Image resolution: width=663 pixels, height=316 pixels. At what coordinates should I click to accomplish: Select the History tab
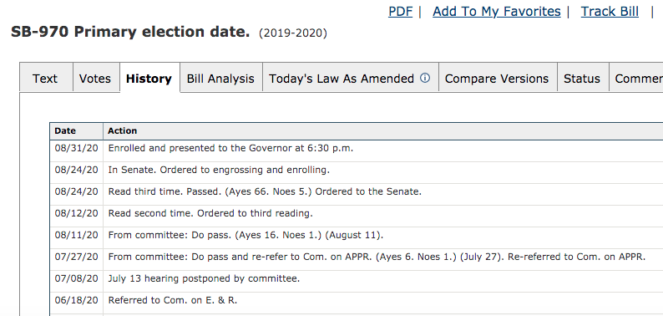tap(149, 78)
